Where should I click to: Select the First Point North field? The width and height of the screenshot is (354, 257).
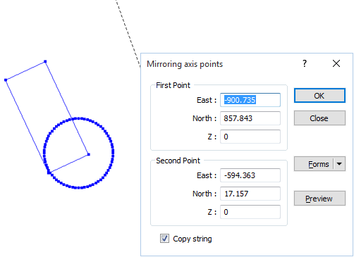[250, 118]
